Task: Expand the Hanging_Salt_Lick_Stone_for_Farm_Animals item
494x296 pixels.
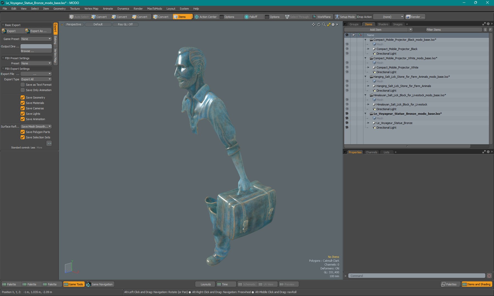Action: tap(368, 86)
